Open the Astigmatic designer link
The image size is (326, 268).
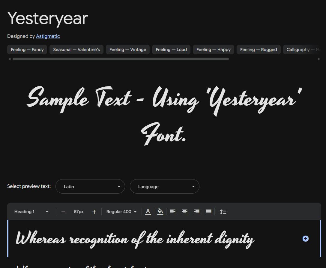pos(48,36)
